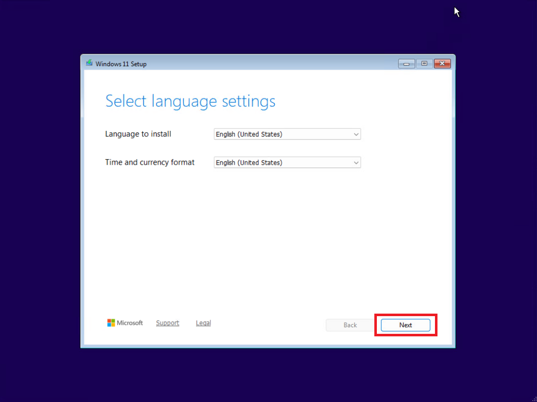The image size is (537, 402).
Task: Click the Microsoft wordmark text
Action: click(130, 323)
